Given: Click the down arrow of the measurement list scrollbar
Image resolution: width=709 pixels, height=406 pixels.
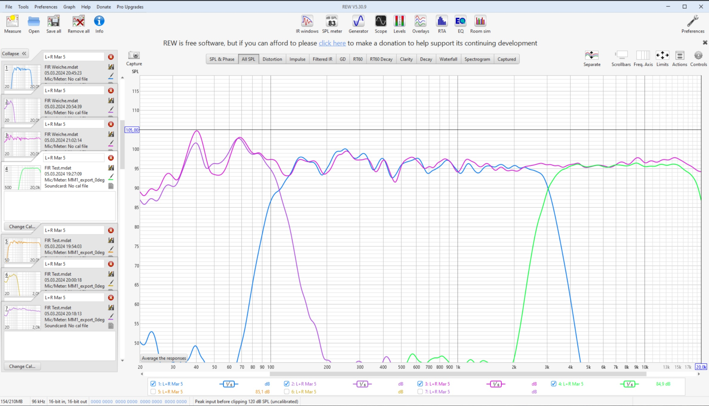Looking at the screenshot, I should [122, 360].
